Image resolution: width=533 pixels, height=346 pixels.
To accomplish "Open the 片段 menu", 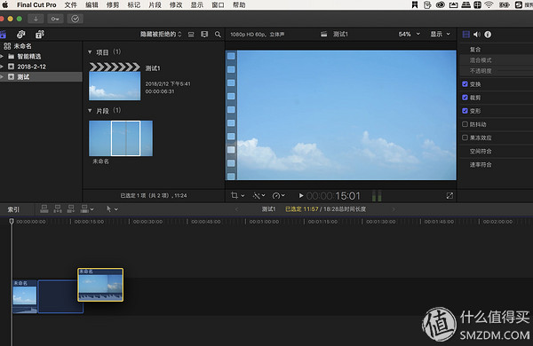I will click(155, 4).
